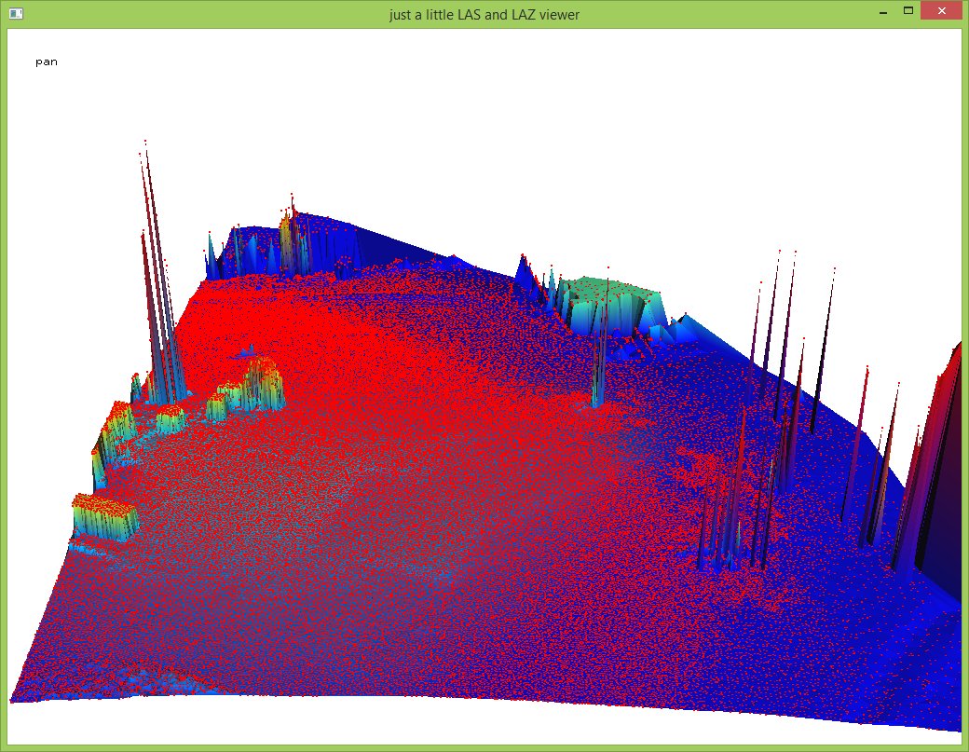
Task: Maximize the viewer window
Action: (x=908, y=11)
